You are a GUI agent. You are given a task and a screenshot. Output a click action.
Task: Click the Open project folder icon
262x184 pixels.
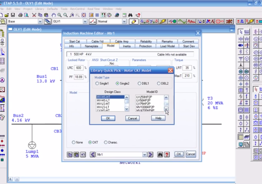pos(7,15)
